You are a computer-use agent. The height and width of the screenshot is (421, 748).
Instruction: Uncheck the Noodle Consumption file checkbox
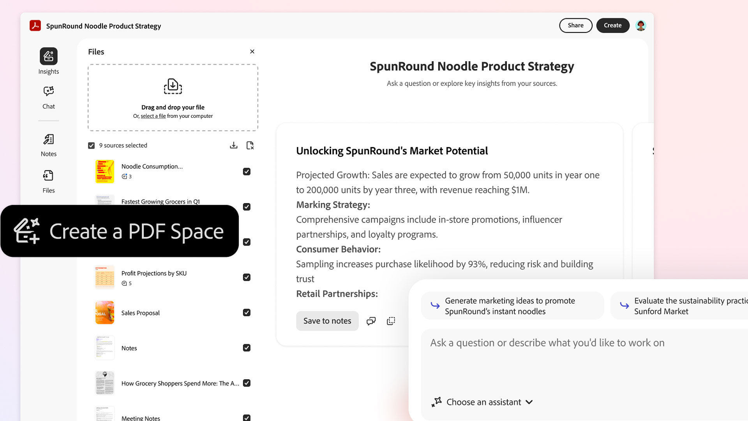coord(247,172)
